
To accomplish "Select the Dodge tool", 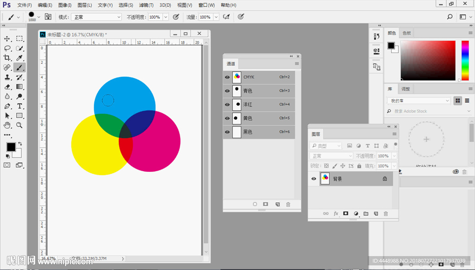I will (x=19, y=96).
